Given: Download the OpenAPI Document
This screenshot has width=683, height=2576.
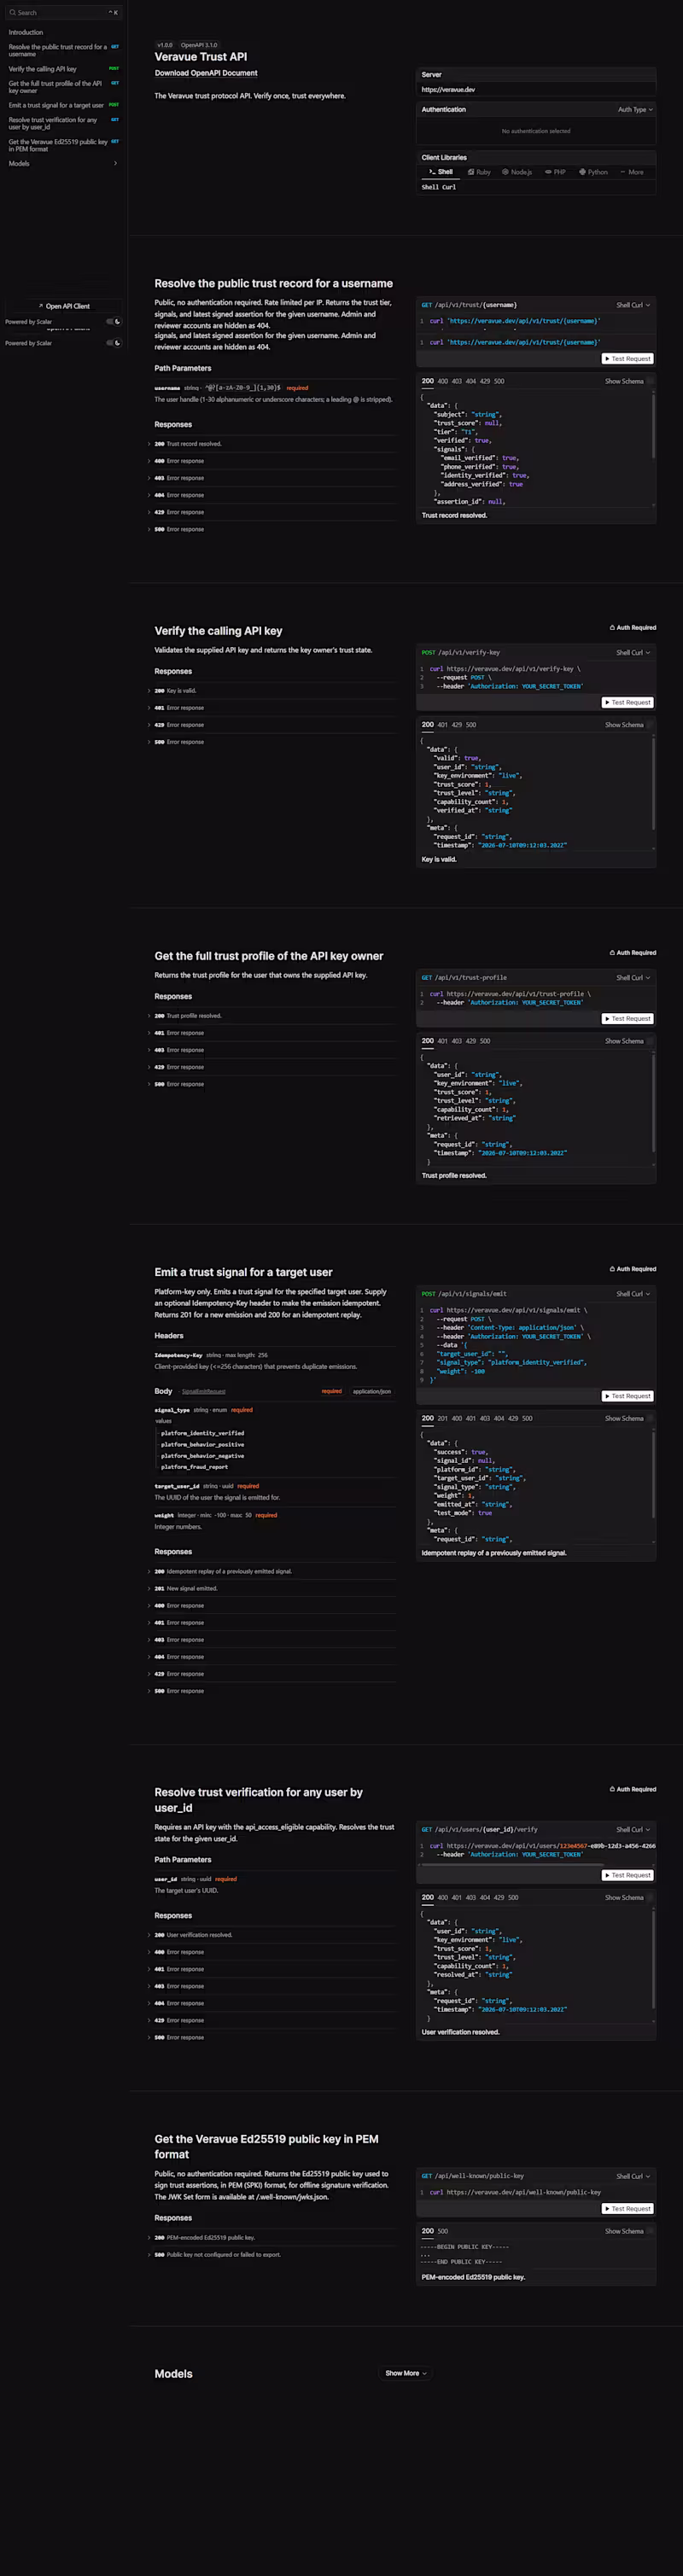Looking at the screenshot, I should [206, 73].
